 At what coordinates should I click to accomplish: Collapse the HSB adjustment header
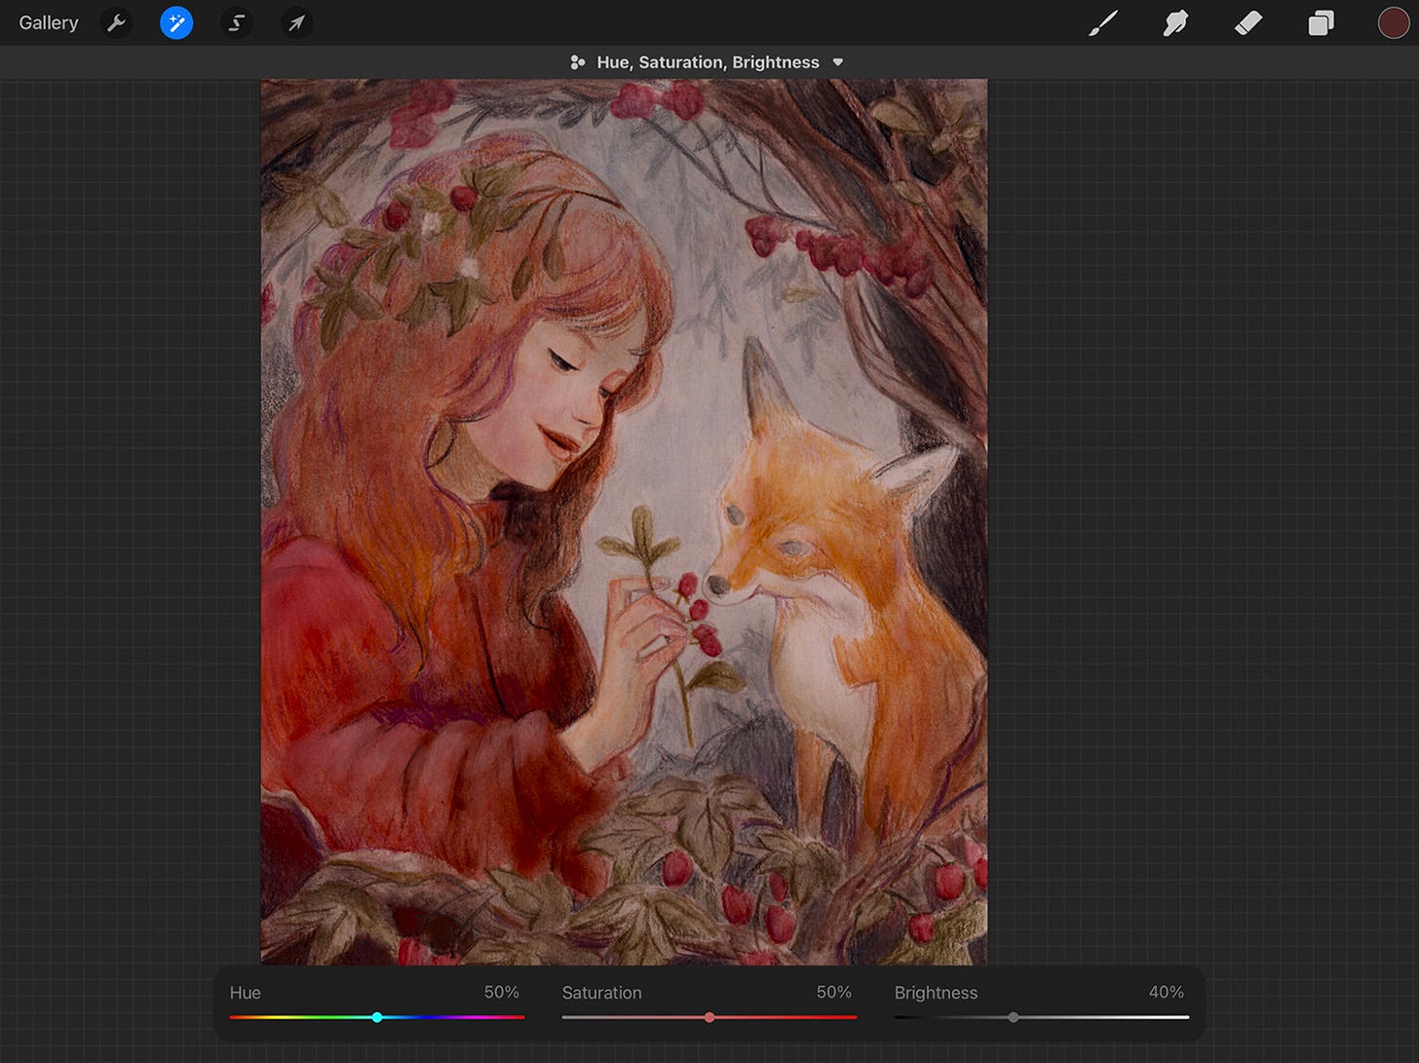[709, 61]
